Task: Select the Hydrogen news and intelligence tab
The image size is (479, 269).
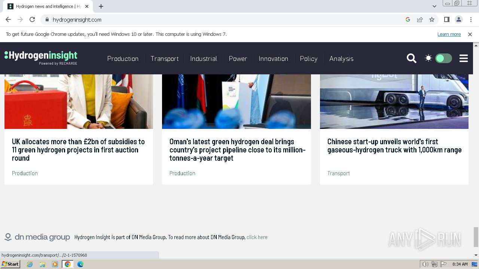Action: (48, 6)
